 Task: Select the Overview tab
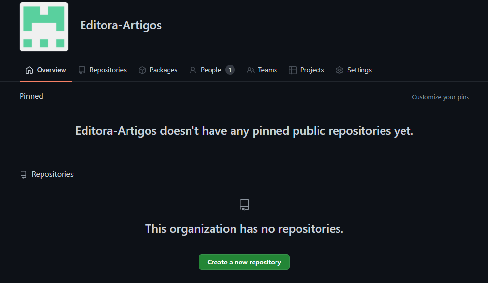click(x=46, y=70)
